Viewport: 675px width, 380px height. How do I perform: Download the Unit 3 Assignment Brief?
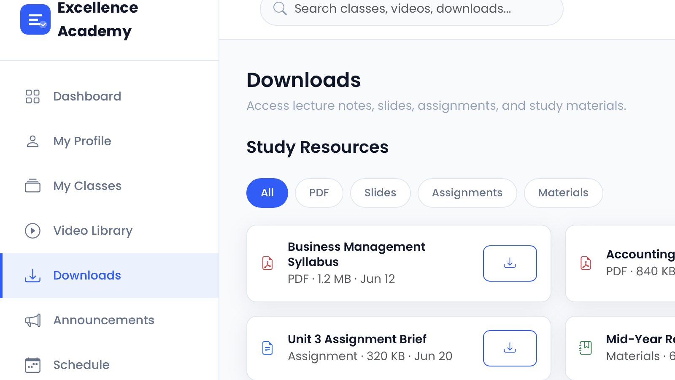510,348
